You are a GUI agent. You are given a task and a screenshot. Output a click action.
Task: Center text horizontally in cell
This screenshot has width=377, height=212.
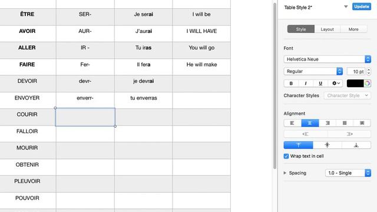click(x=310, y=123)
